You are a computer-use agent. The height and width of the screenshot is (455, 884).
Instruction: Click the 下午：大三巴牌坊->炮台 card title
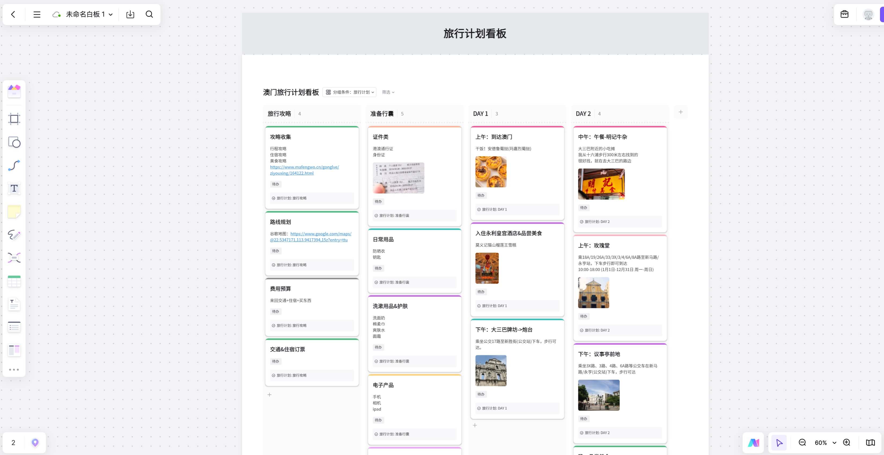(x=504, y=330)
